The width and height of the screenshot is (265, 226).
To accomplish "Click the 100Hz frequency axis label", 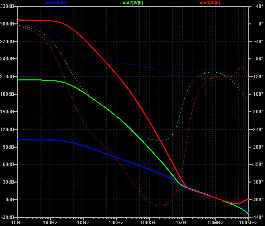I will [x=50, y=223].
